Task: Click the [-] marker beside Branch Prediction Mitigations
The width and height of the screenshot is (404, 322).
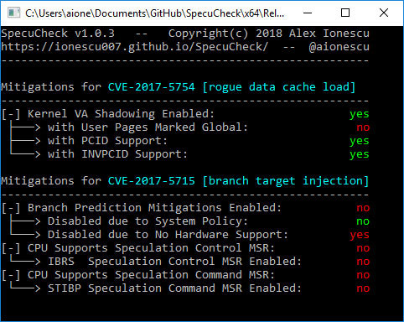Action: click(x=11, y=208)
